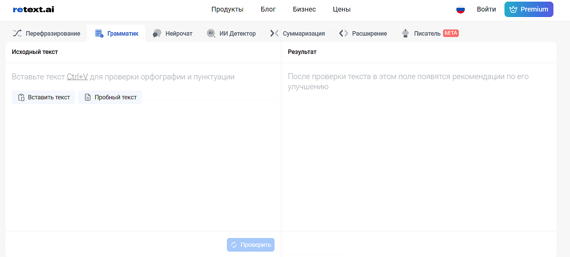Load sample with Пробный текст
This screenshot has width=570, height=257.
pyautogui.click(x=110, y=97)
